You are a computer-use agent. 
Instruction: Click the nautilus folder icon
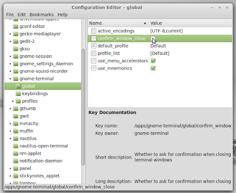click(x=15, y=138)
